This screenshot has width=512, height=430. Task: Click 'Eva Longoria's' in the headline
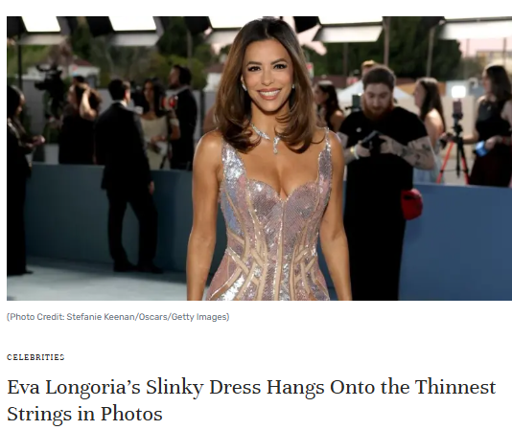tap(74, 387)
